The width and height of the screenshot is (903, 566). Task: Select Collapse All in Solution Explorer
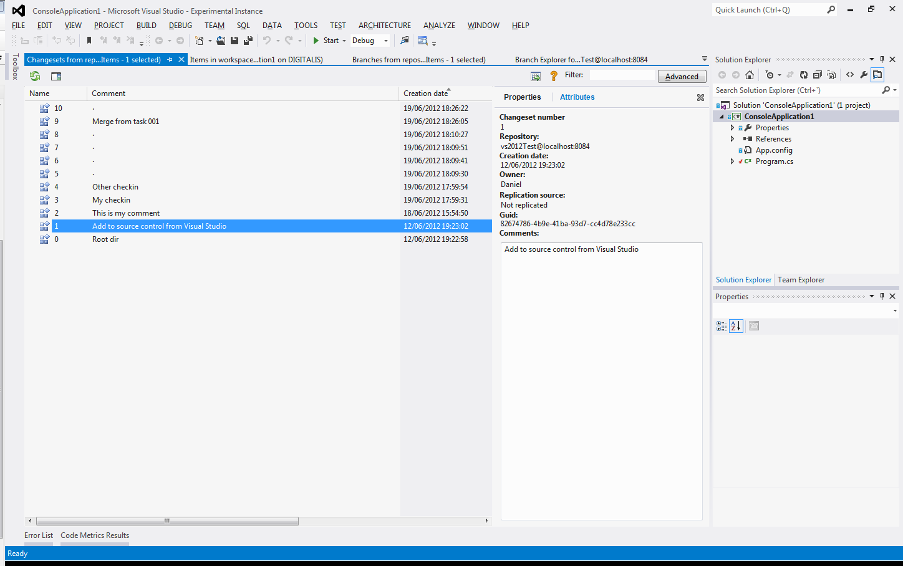coord(818,74)
